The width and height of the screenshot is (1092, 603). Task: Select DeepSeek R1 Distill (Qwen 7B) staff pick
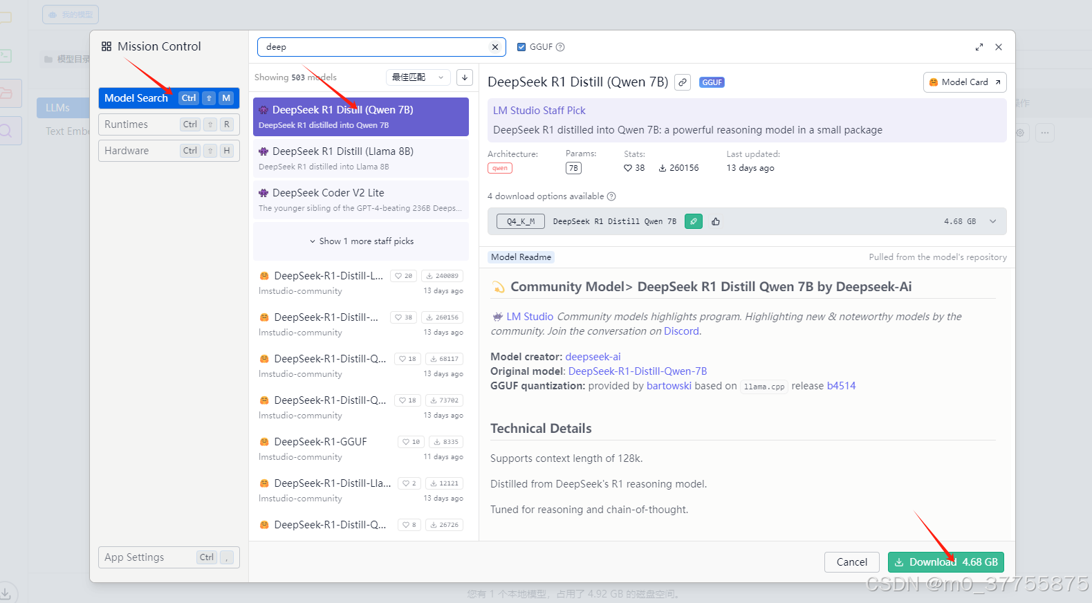361,117
